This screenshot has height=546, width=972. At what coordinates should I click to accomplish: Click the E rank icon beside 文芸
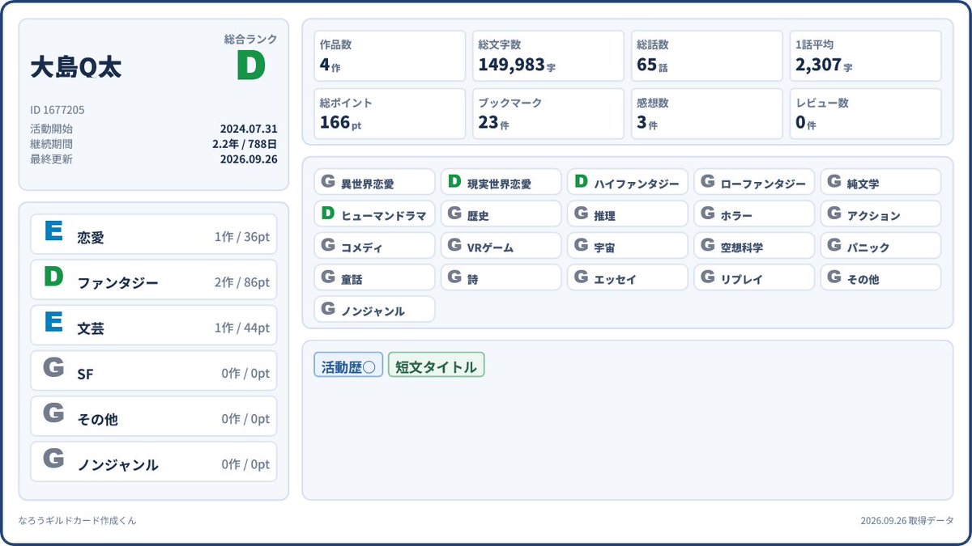point(53,322)
